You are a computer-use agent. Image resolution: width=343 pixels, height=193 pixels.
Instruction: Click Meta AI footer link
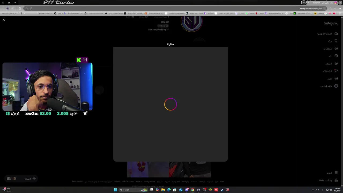[139, 181]
